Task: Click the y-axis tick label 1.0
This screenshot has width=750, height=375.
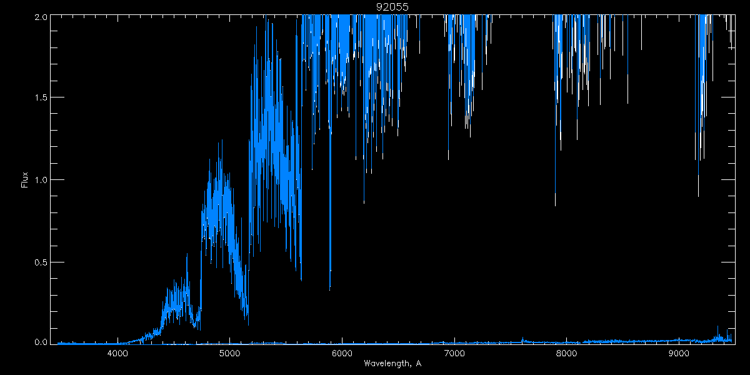Action: (x=40, y=180)
